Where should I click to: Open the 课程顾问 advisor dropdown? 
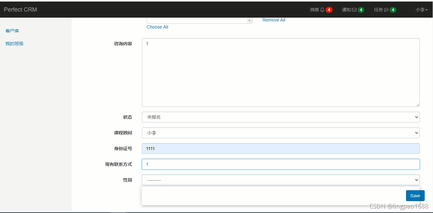click(281, 132)
